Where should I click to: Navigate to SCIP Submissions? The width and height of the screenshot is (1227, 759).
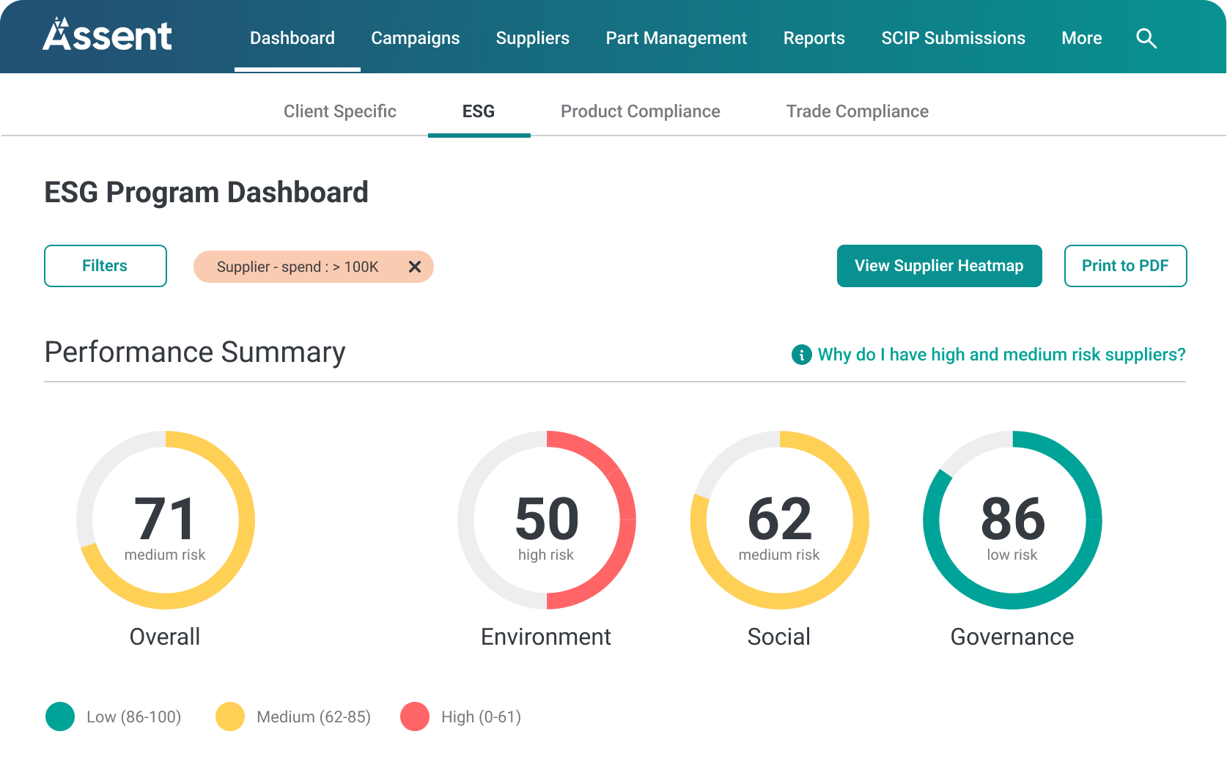[x=953, y=38]
